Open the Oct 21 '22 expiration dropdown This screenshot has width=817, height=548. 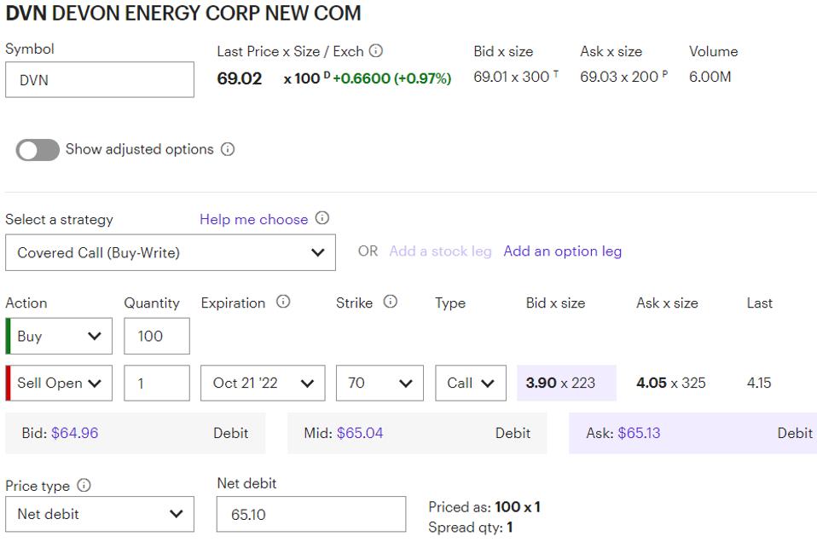263,383
